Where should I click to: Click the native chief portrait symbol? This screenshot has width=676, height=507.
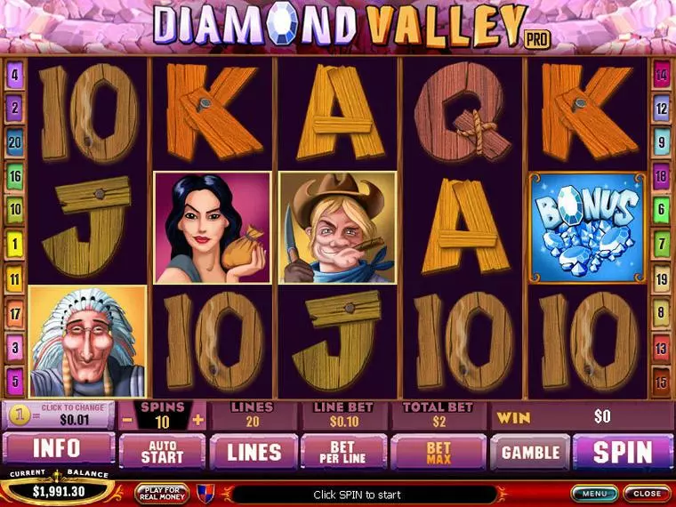[x=87, y=341]
